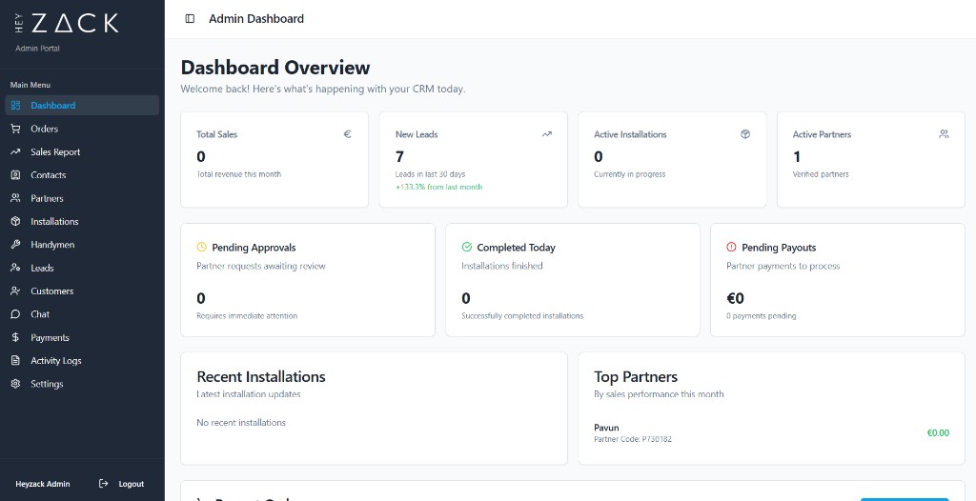Click the trend arrow icon on New Leads card

tap(546, 133)
